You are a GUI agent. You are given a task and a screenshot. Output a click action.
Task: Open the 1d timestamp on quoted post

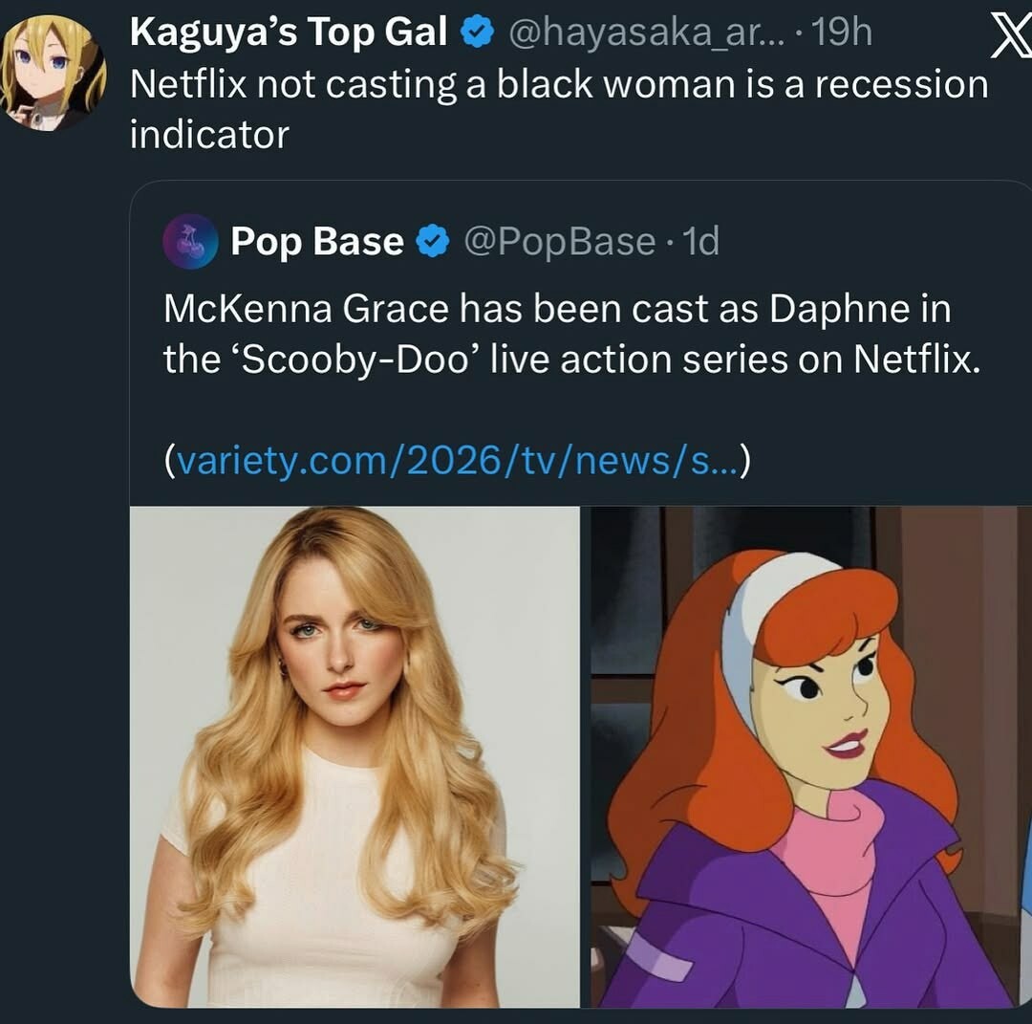click(x=700, y=242)
